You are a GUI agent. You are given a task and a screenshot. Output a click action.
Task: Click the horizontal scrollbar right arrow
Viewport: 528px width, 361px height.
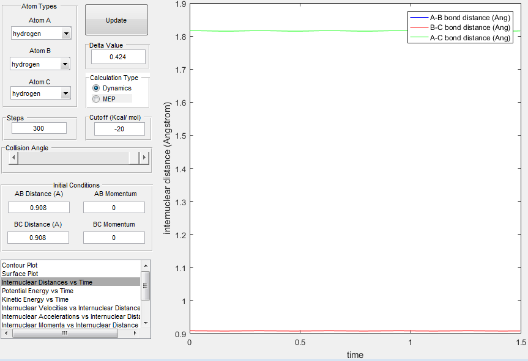pos(135,333)
